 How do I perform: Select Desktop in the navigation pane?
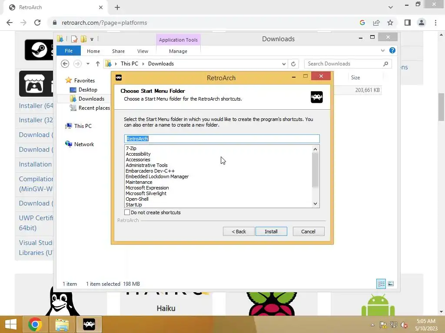click(88, 90)
